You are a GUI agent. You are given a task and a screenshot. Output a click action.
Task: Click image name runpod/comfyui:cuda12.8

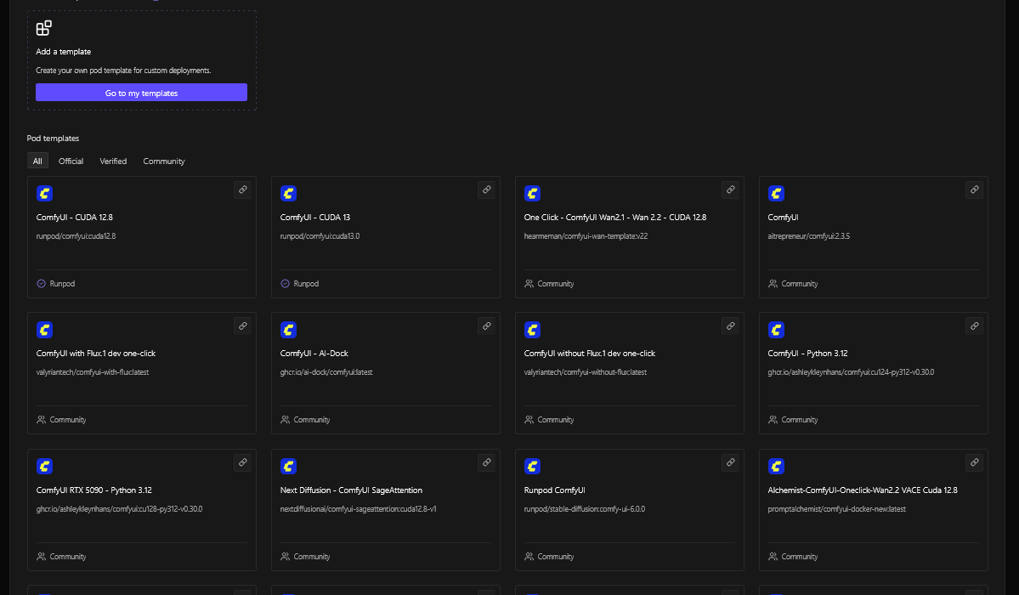click(x=76, y=236)
